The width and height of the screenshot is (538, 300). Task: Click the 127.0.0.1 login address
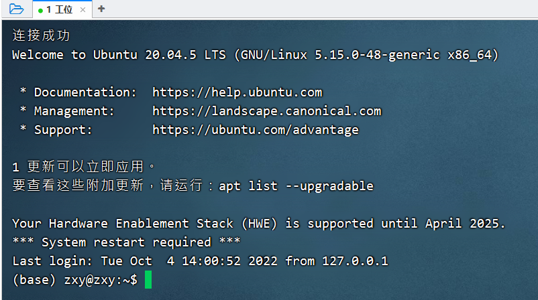tap(355, 261)
